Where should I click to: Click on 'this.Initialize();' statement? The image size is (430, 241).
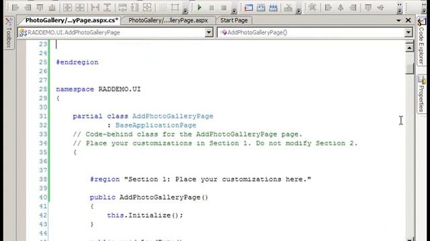click(x=145, y=216)
